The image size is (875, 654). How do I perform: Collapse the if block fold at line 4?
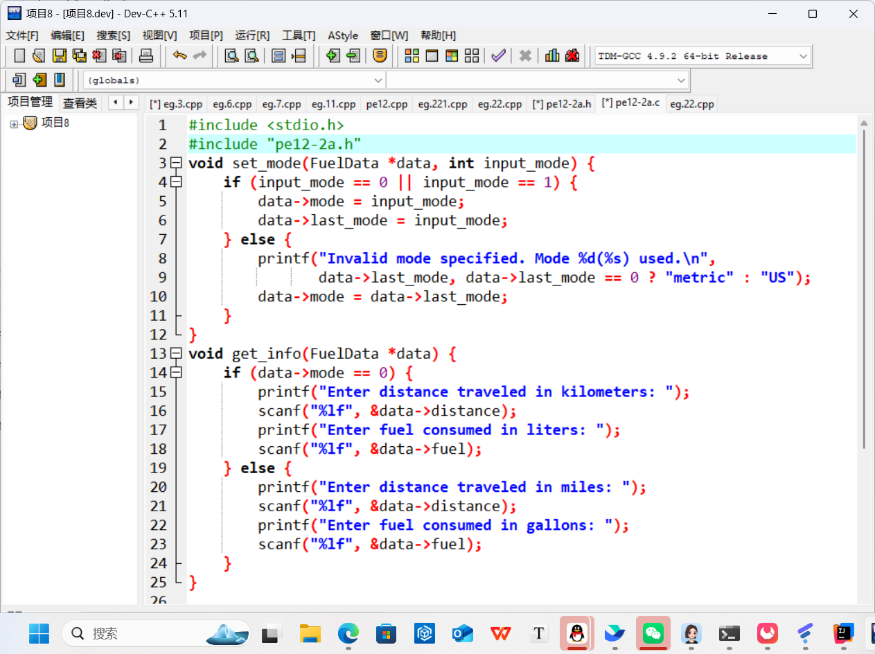pos(176,182)
